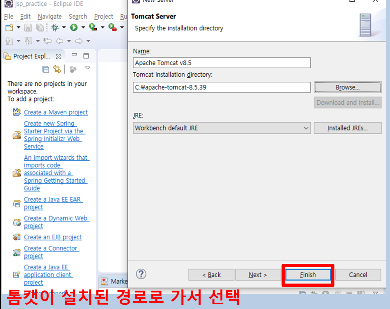Click Create new Spring Starter Project link
The width and height of the screenshot is (390, 309).
54,135
